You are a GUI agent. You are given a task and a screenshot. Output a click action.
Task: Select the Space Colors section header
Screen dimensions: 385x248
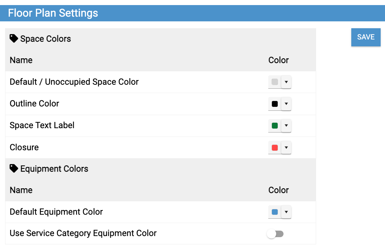45,39
